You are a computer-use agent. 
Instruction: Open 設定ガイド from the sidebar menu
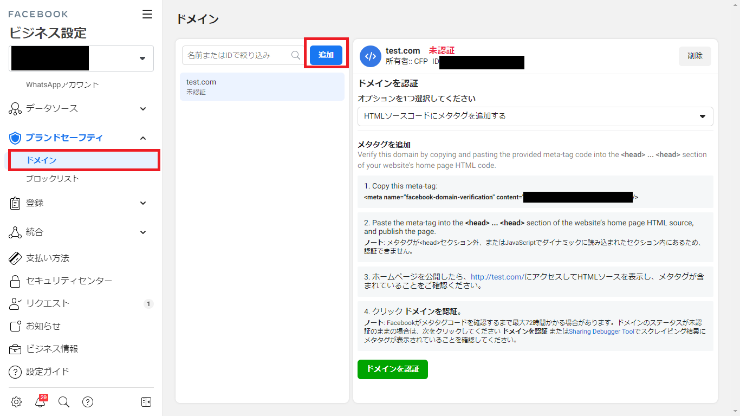(x=48, y=372)
